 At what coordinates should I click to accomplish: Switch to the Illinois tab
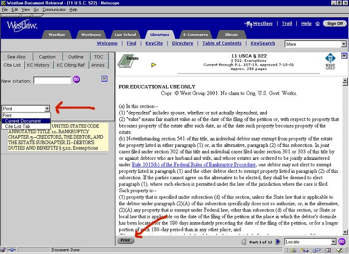(231, 34)
